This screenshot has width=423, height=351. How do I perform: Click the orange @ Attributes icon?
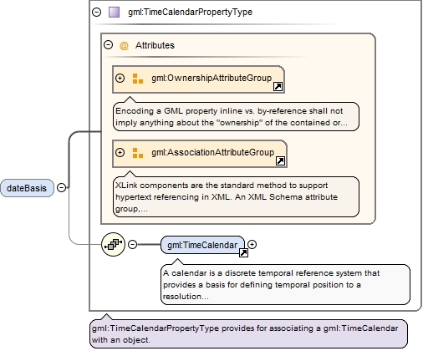pyautogui.click(x=124, y=45)
